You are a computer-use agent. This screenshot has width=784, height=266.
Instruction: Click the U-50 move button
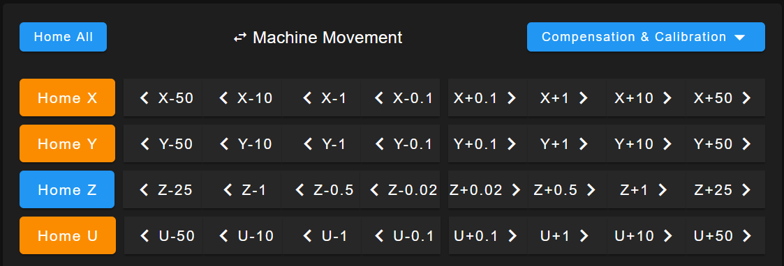point(163,235)
